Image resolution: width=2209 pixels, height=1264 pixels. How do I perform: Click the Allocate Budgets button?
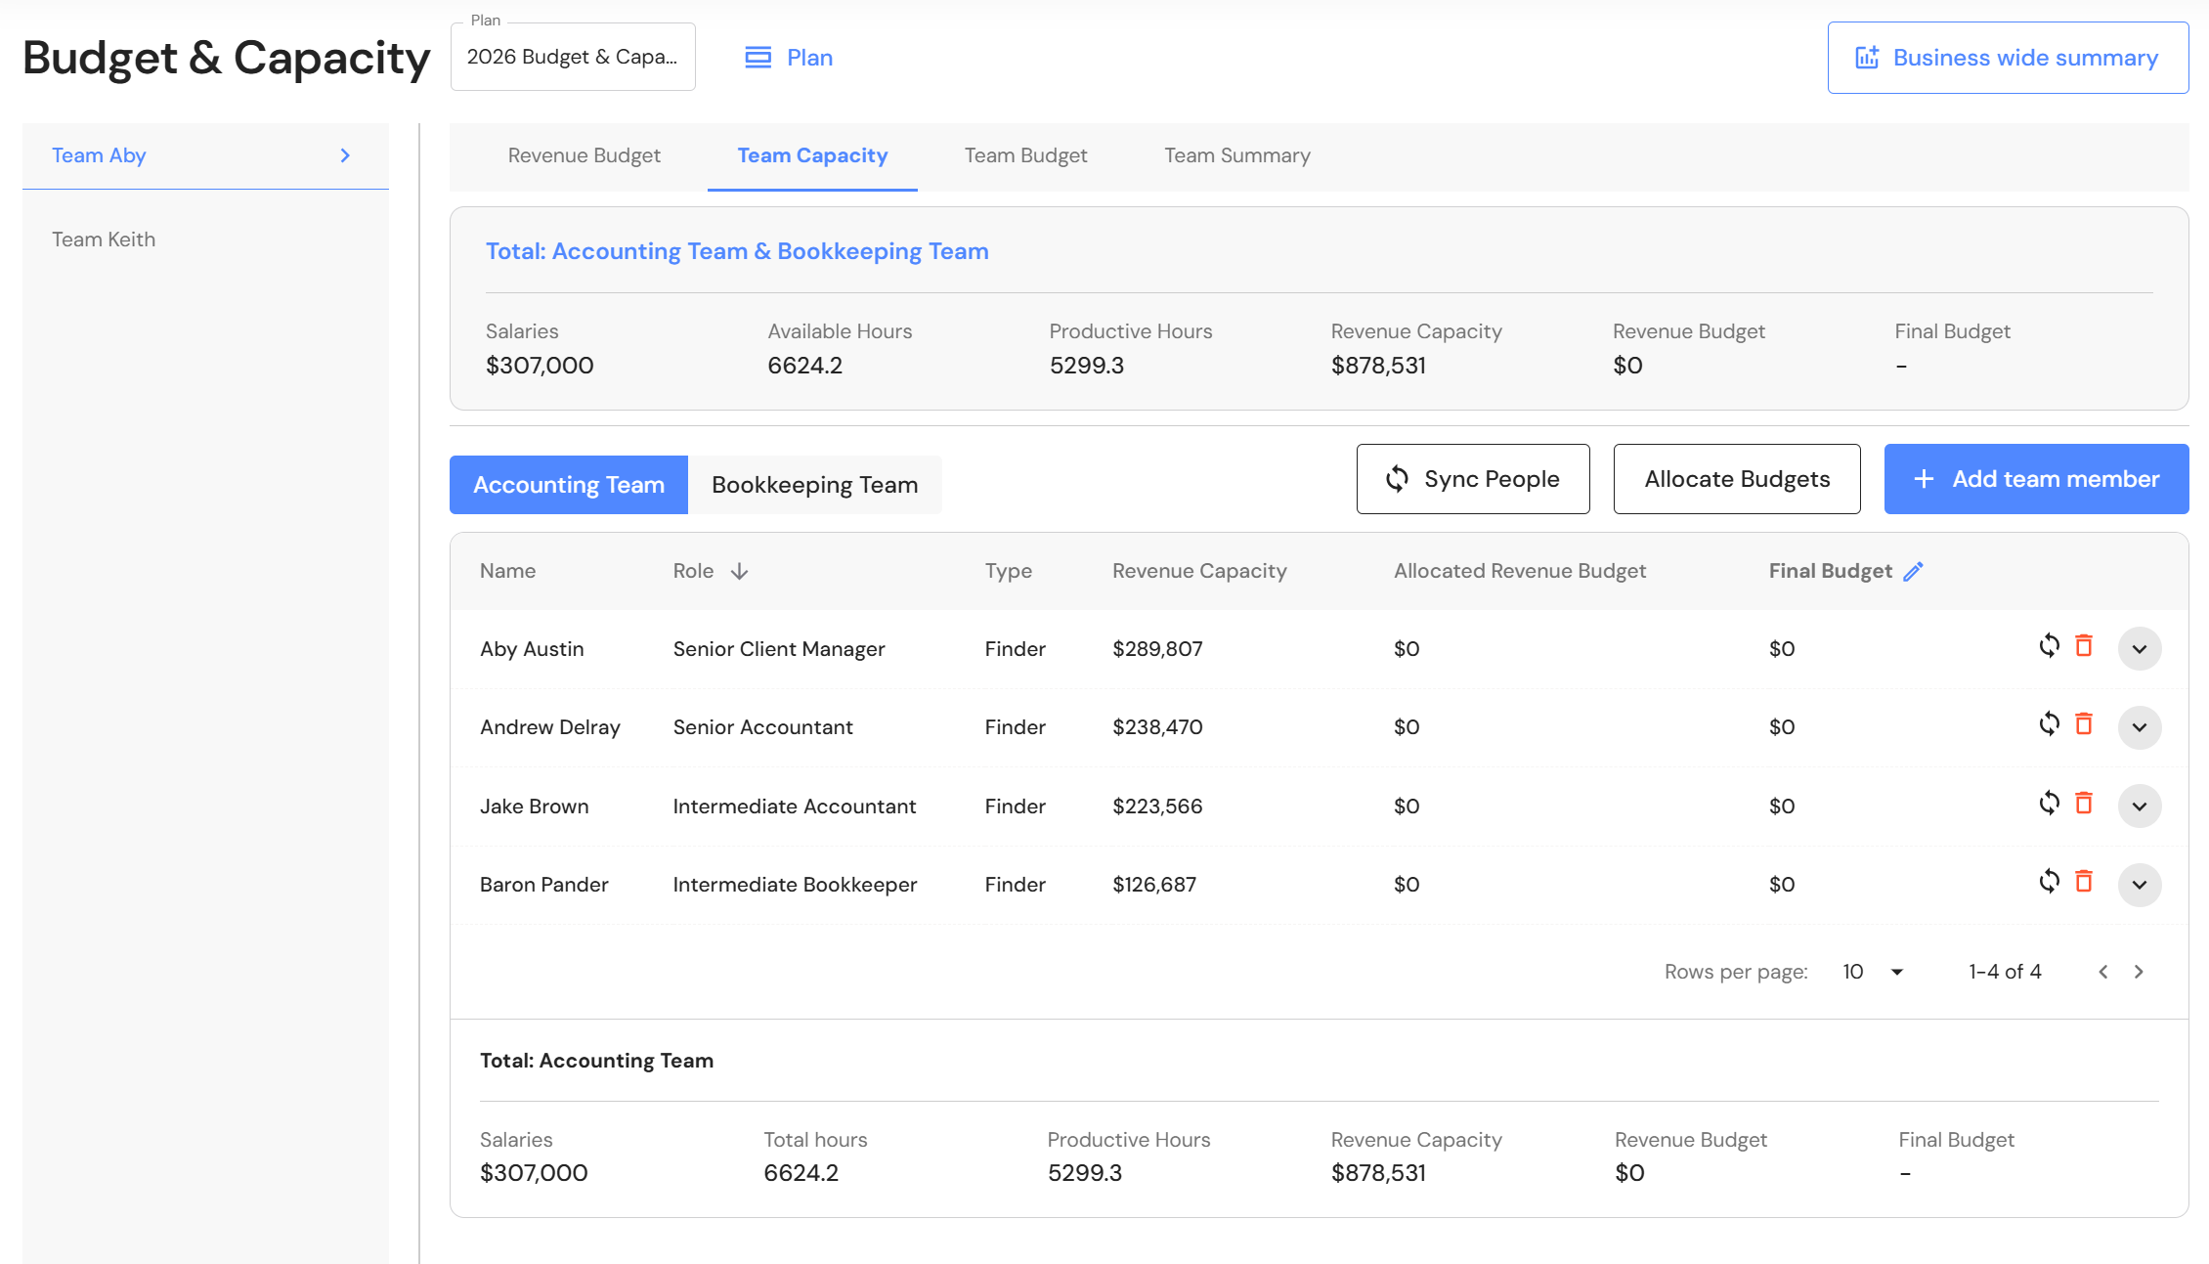point(1736,479)
